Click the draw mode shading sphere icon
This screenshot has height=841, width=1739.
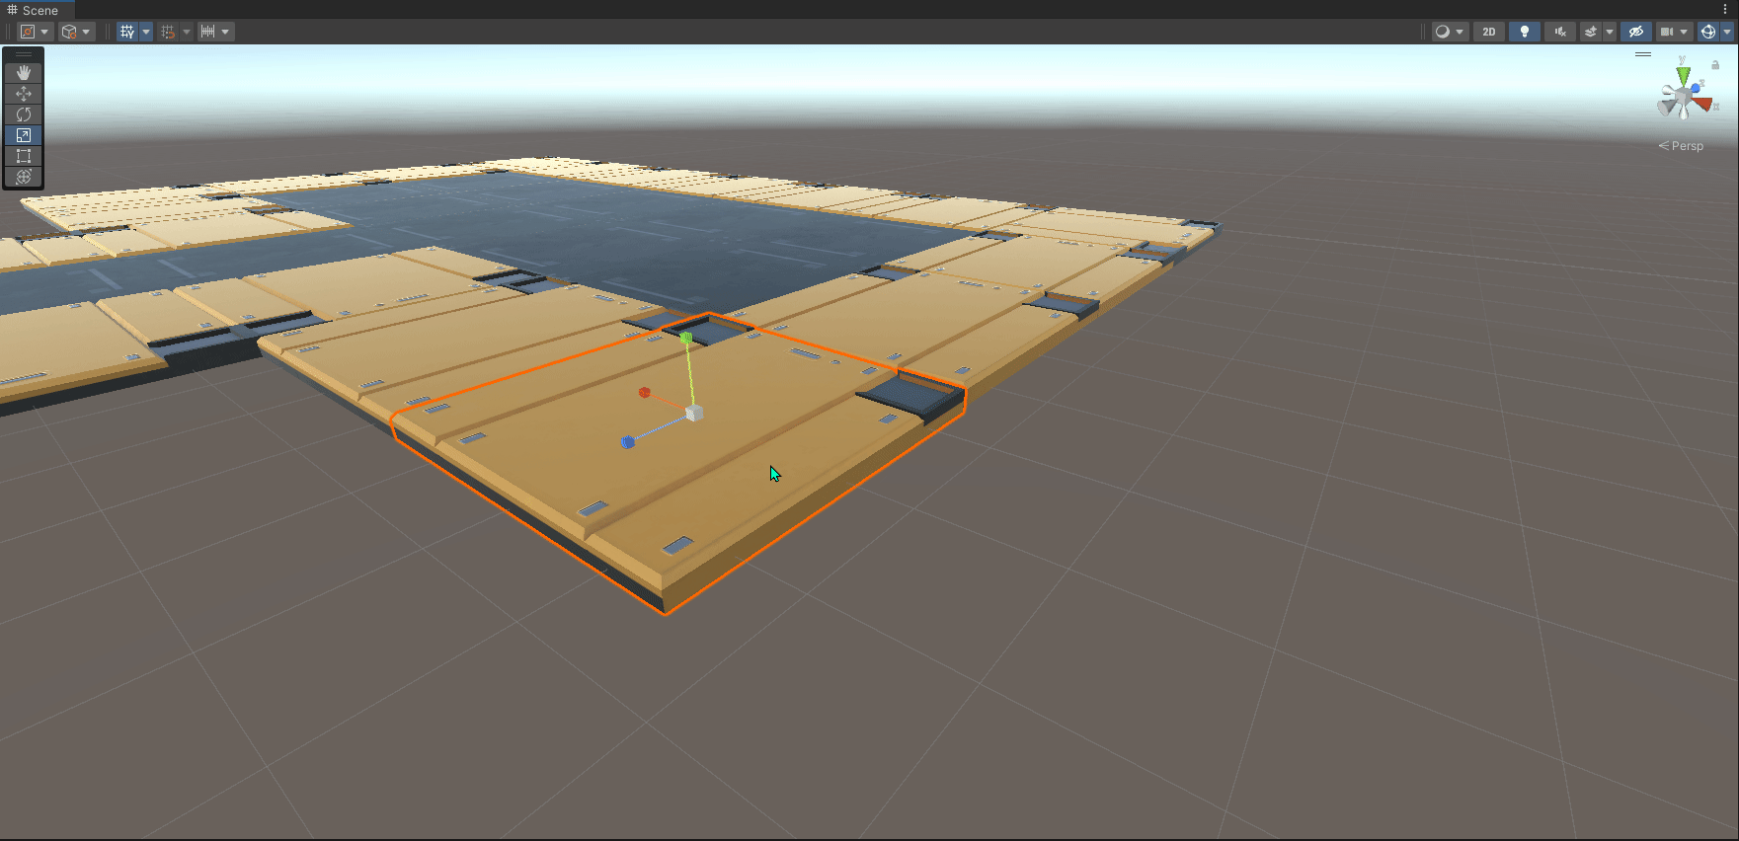tap(1443, 32)
